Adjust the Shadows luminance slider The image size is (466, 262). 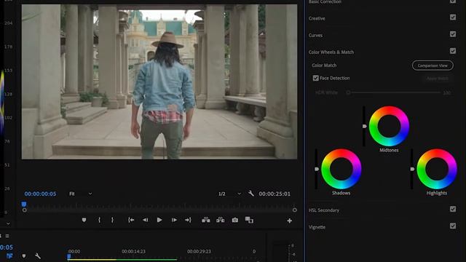[317, 169]
